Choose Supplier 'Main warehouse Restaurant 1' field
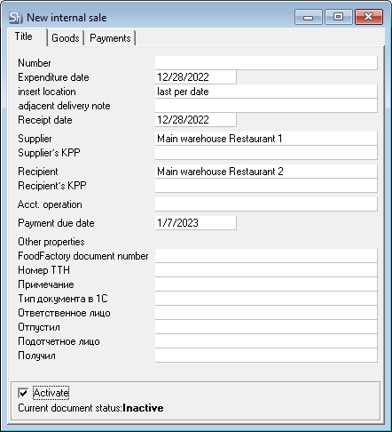392x432 pixels. point(266,139)
